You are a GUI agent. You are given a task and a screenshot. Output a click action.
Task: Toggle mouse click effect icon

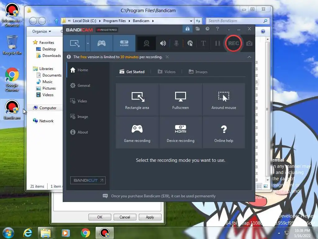(190, 43)
